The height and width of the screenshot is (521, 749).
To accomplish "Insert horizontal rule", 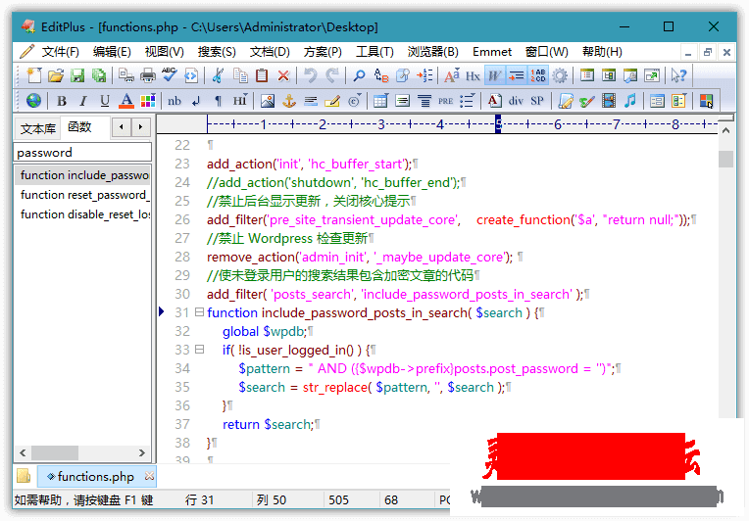I will pos(311,101).
